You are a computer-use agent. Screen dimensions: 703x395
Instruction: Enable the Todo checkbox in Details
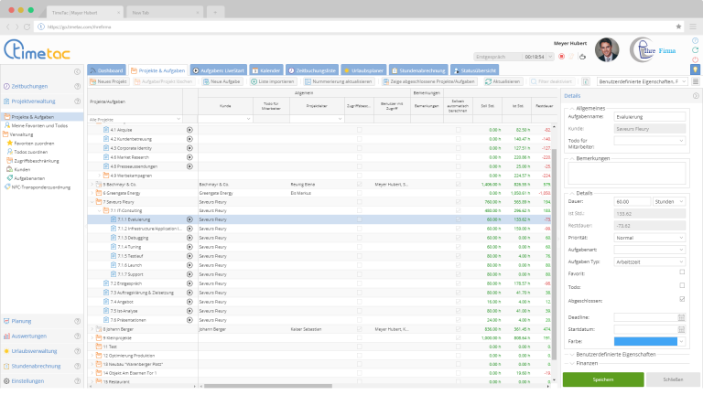coord(682,285)
